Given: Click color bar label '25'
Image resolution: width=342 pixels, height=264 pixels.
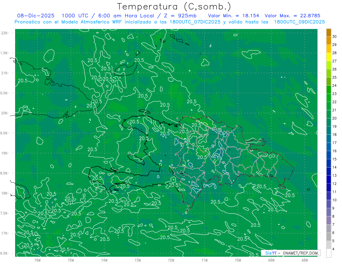Looking at the screenshot, I should (335, 77).
